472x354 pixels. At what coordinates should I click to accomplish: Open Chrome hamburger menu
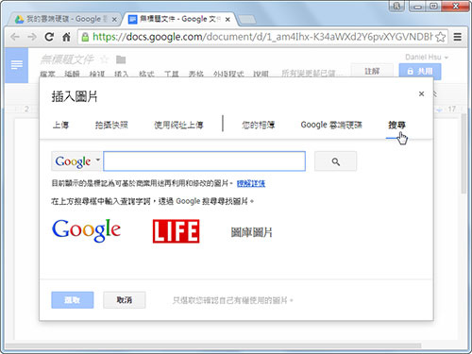pos(458,37)
